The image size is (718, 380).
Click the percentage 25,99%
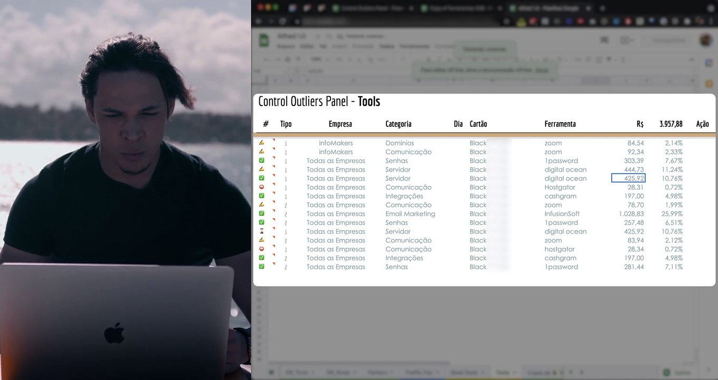click(672, 214)
